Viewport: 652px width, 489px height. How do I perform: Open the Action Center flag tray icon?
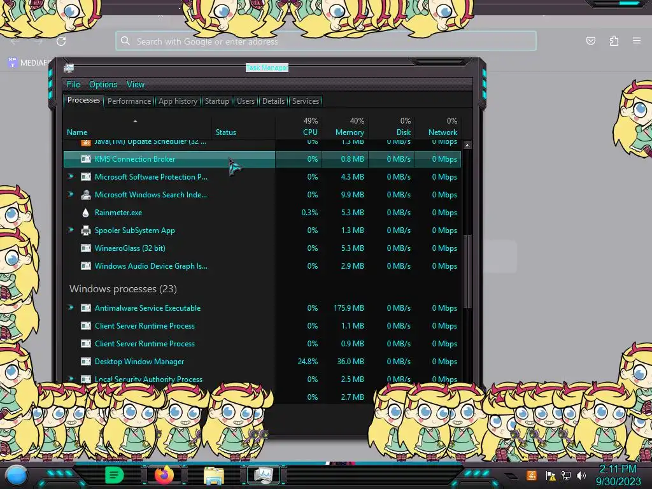[551, 476]
